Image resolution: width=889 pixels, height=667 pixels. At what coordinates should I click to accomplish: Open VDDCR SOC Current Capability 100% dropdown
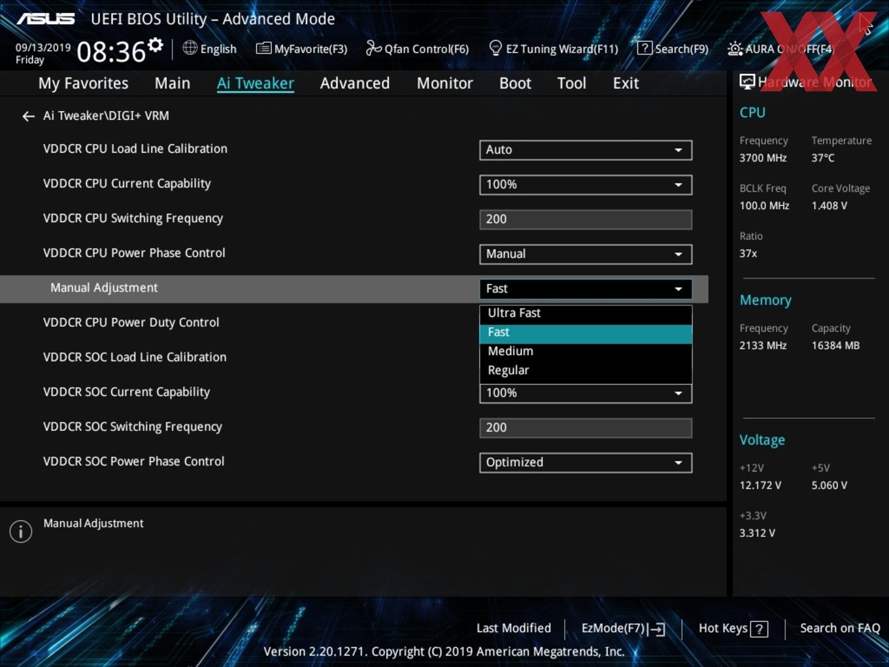586,393
